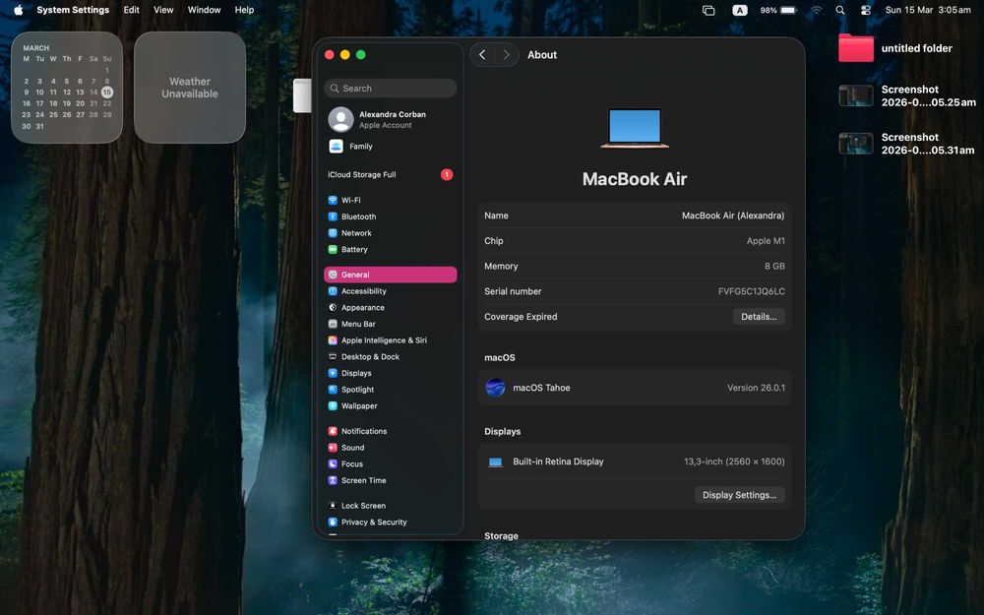Click the red notification badge
Screen dimensions: 984x615
coord(446,174)
